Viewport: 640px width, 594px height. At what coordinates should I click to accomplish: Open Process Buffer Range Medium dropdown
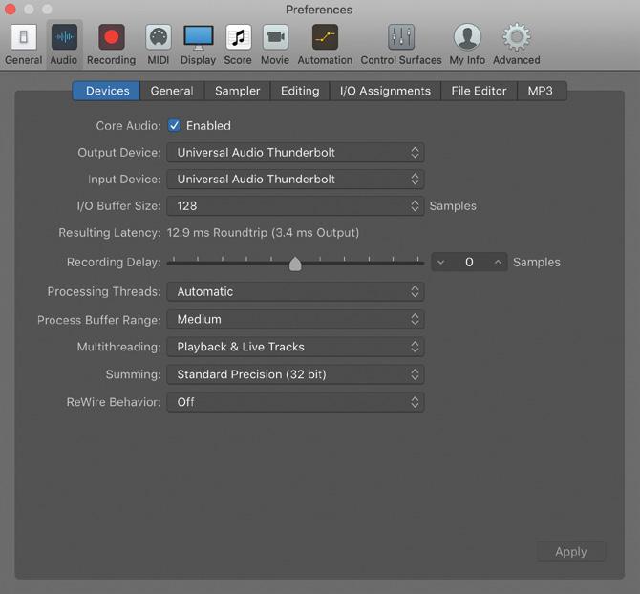pyautogui.click(x=295, y=319)
